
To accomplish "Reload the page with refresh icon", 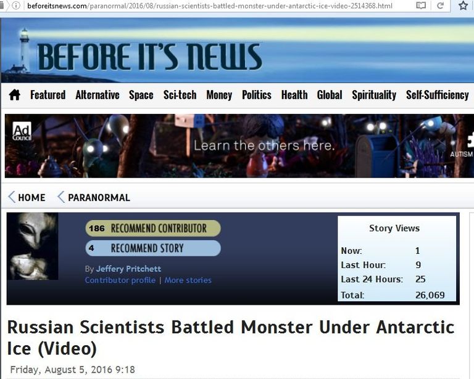I will click(441, 6).
